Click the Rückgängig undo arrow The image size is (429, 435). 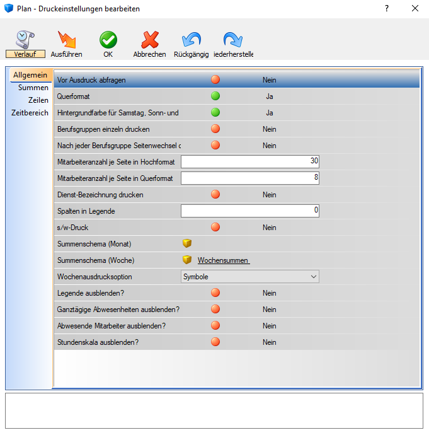click(x=191, y=40)
